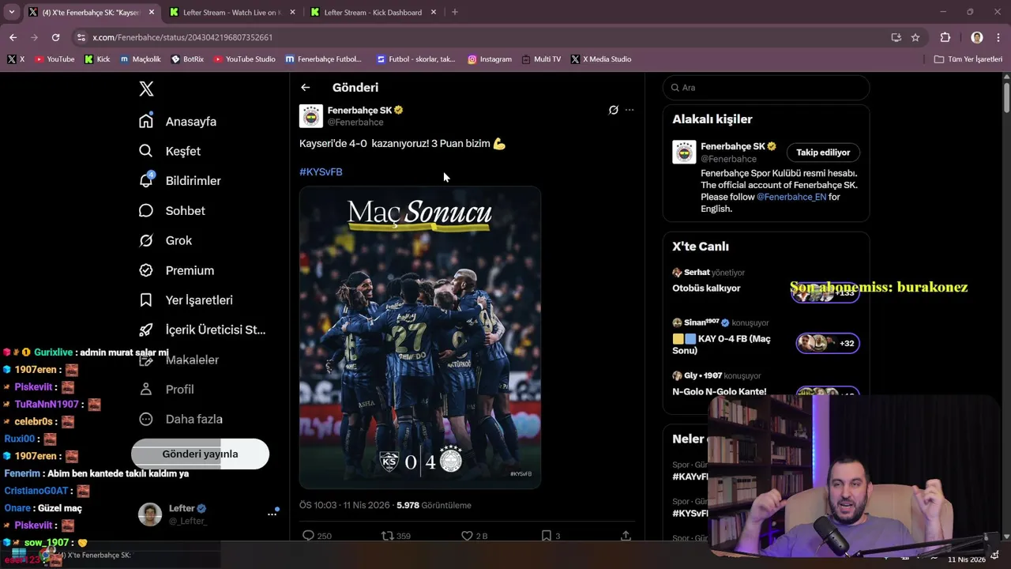Open Maçkolik bookmark
Screen dimensions: 1011x569
click(x=141, y=59)
